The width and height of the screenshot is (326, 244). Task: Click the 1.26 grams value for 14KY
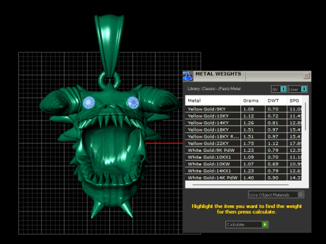point(249,123)
